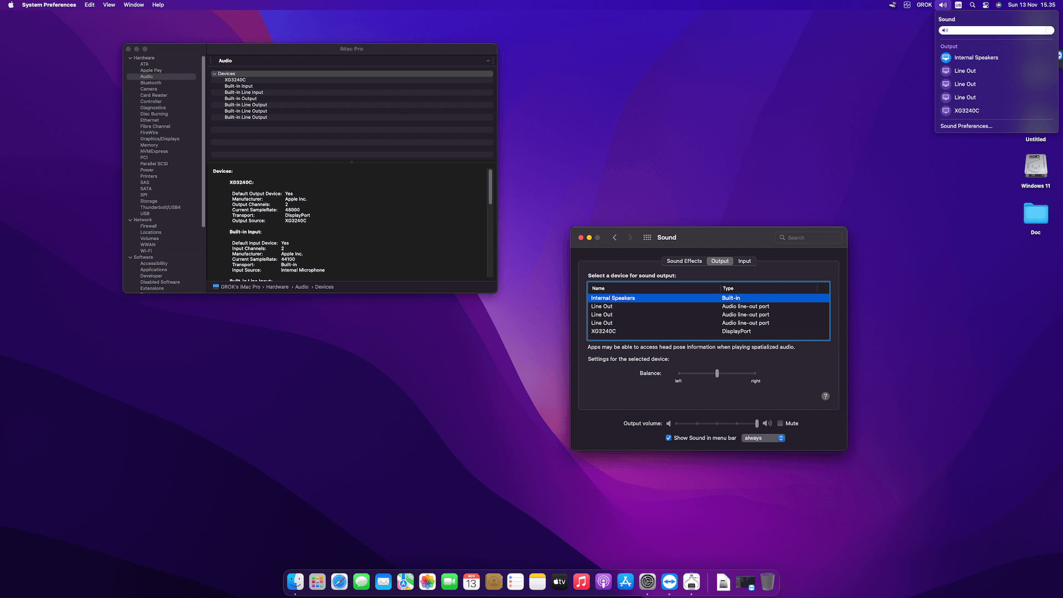Click the Sound speaker icon in menu bar
The width and height of the screenshot is (1063, 598).
[x=942, y=4]
